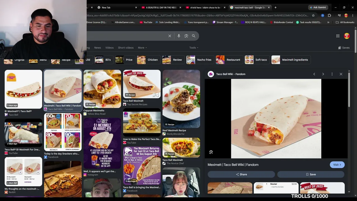Switch to the Short videos search tab
357x201 pixels.
pyautogui.click(x=126, y=48)
